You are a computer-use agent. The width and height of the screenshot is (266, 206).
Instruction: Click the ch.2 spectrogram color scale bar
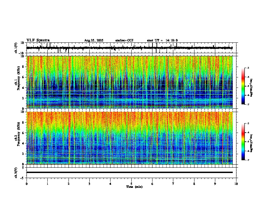point(243,142)
